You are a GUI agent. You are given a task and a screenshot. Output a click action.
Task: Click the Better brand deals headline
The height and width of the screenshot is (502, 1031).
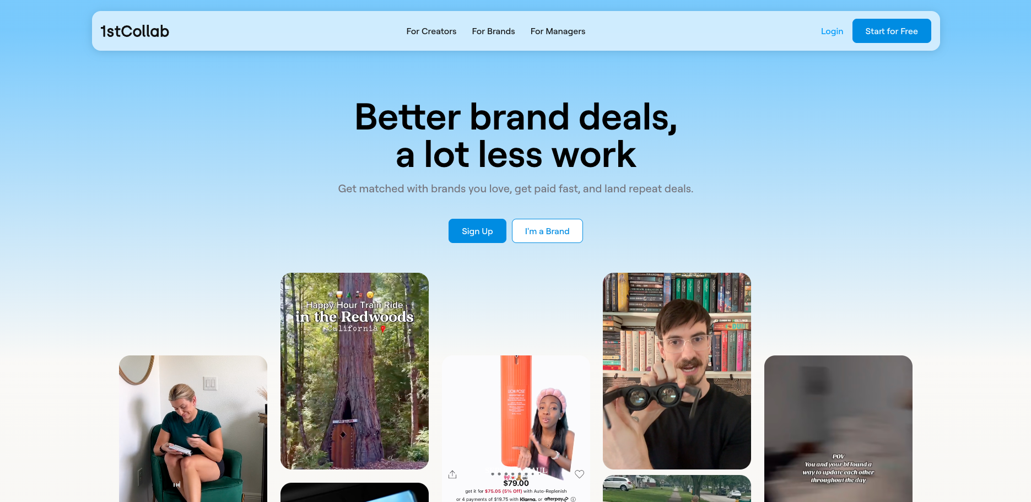pyautogui.click(x=516, y=136)
